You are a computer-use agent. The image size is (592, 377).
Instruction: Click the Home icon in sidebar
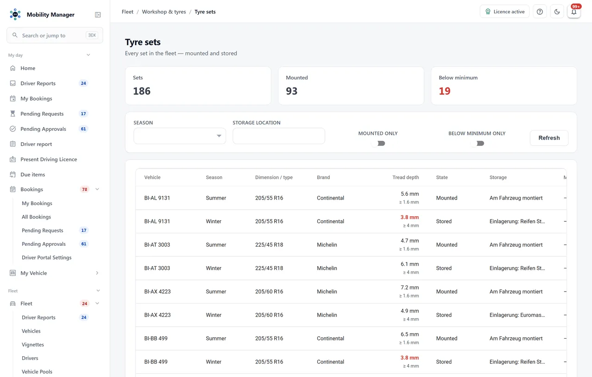[x=13, y=68]
